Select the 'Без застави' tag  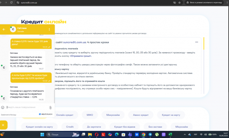click(x=155, y=127)
